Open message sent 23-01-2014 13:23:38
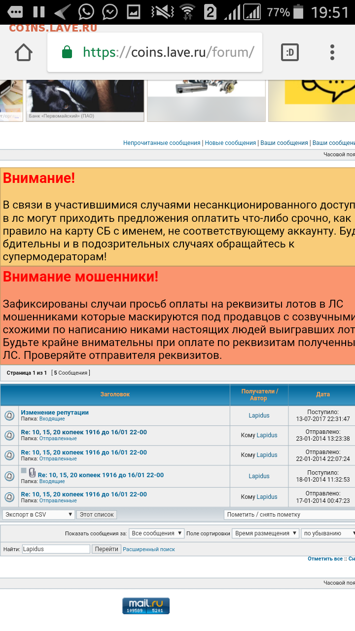 point(84,432)
